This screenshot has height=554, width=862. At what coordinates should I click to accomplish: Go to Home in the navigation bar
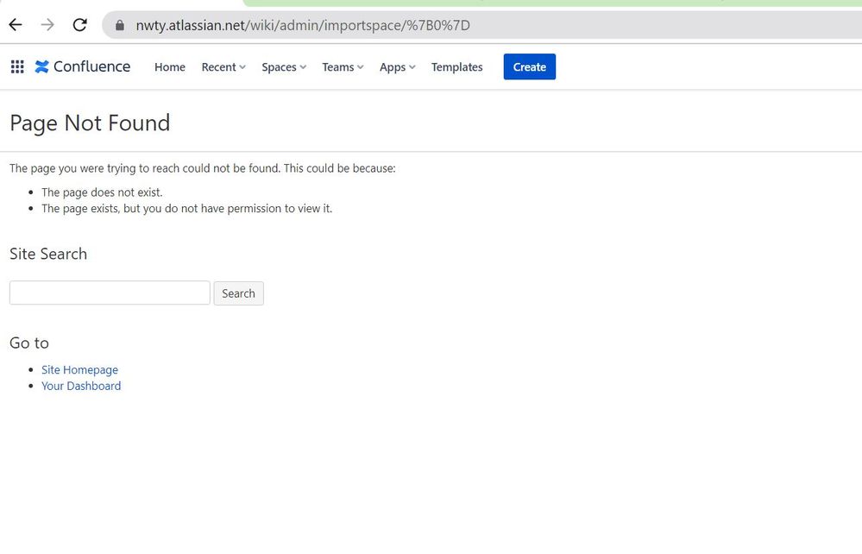click(170, 67)
